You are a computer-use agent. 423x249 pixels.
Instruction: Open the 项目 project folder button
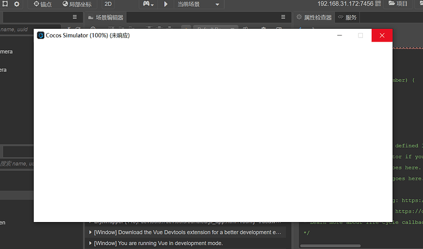(x=398, y=4)
